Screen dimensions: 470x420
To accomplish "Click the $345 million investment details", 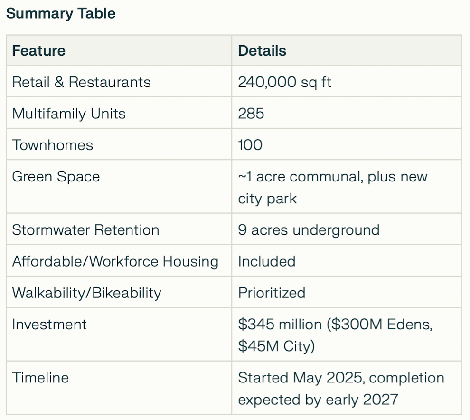I will point(335,335).
